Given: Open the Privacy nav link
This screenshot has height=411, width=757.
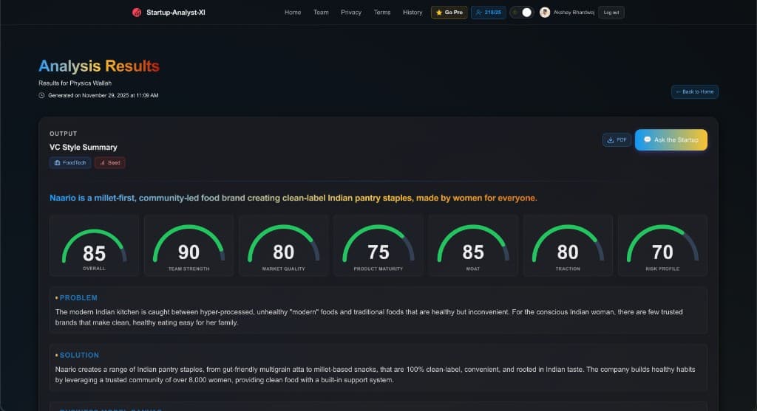Looking at the screenshot, I should coord(351,13).
